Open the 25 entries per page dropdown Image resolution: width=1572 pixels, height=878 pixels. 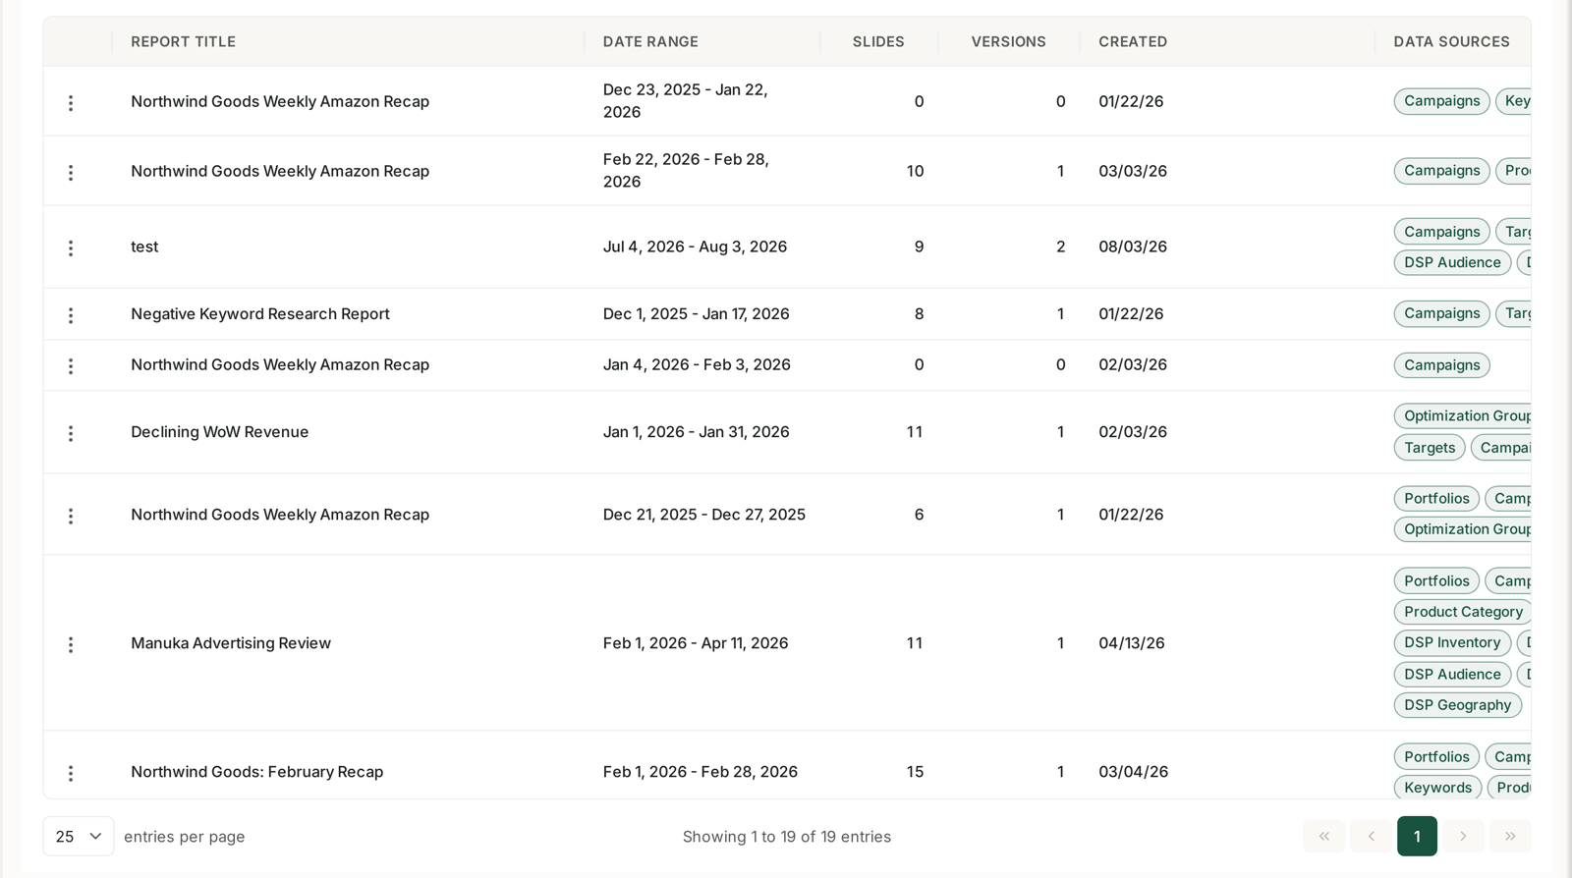coord(79,836)
